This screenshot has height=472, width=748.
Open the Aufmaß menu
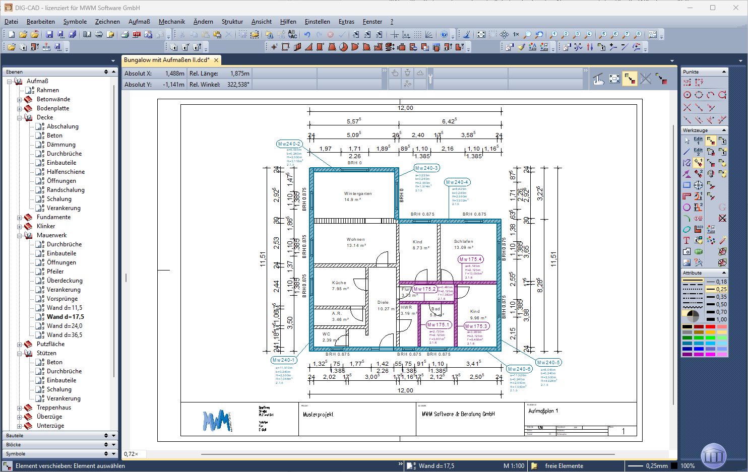click(x=139, y=22)
